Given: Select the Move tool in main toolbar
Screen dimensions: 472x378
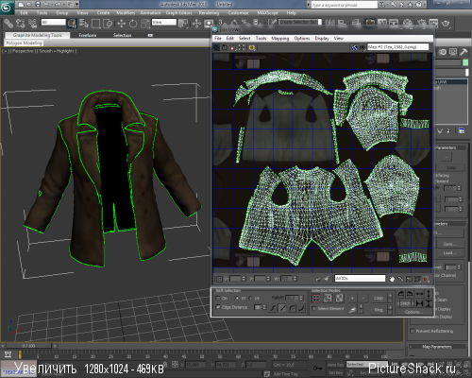Looking at the screenshot, I should tap(122, 24).
